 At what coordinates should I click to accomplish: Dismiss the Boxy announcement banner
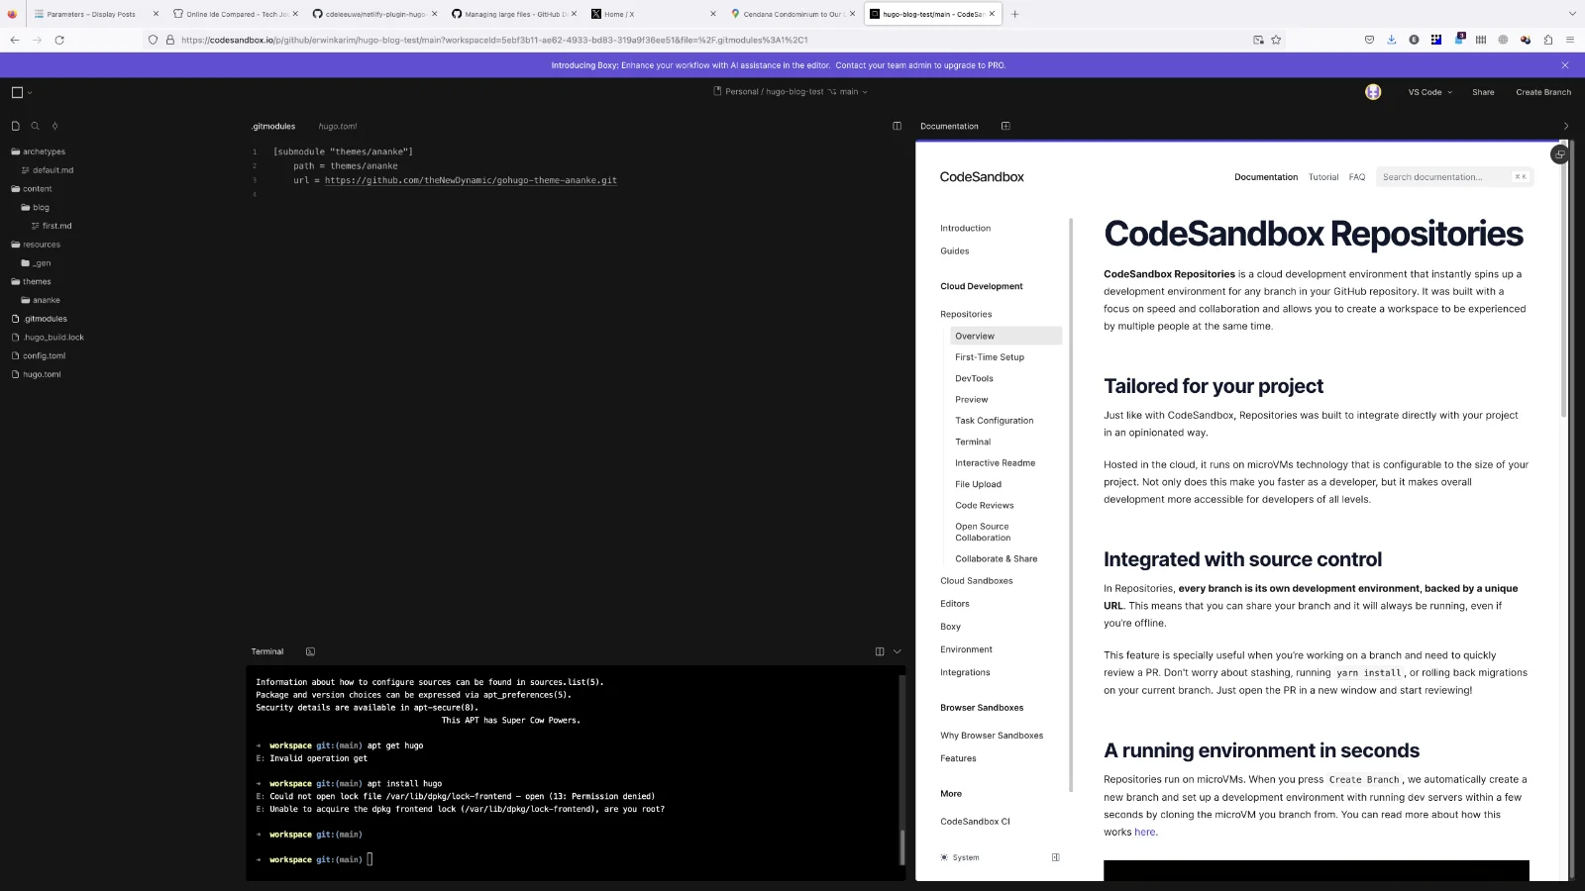1565,65
